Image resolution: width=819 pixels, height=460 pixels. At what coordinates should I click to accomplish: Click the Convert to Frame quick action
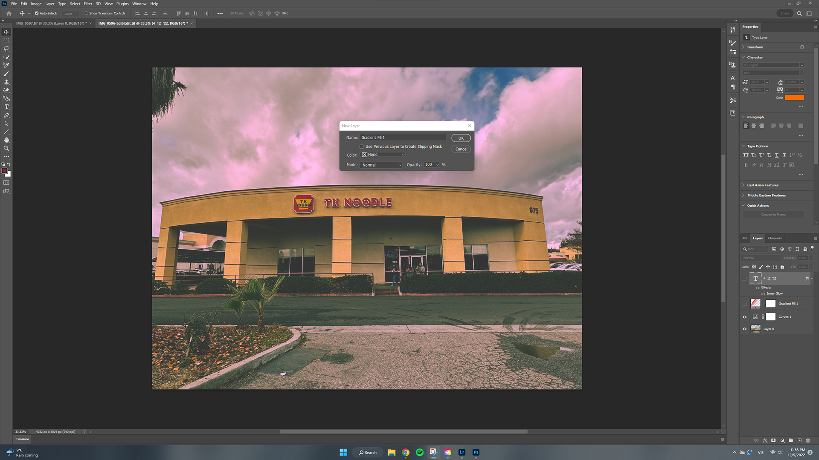[x=773, y=214]
